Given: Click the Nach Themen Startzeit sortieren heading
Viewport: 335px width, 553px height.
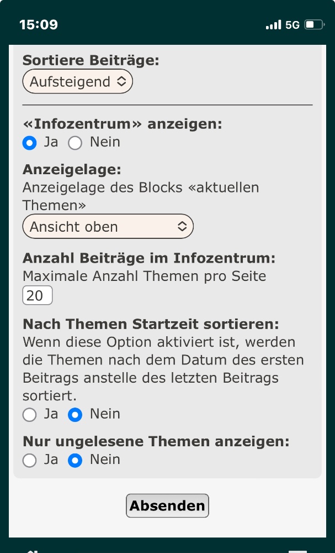Looking at the screenshot, I should pyautogui.click(x=151, y=323).
